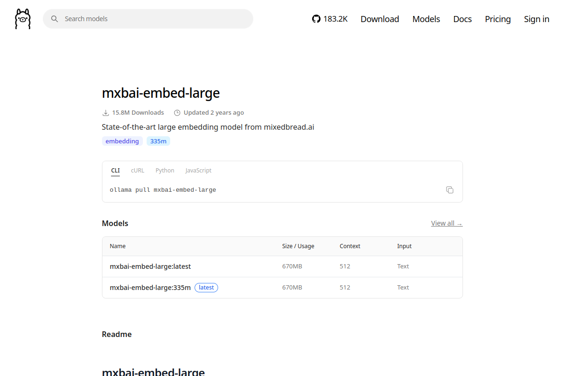
Task: Switch to the JavaScript tab
Action: (198, 171)
